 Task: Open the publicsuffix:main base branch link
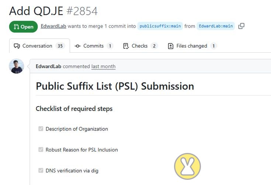160,26
